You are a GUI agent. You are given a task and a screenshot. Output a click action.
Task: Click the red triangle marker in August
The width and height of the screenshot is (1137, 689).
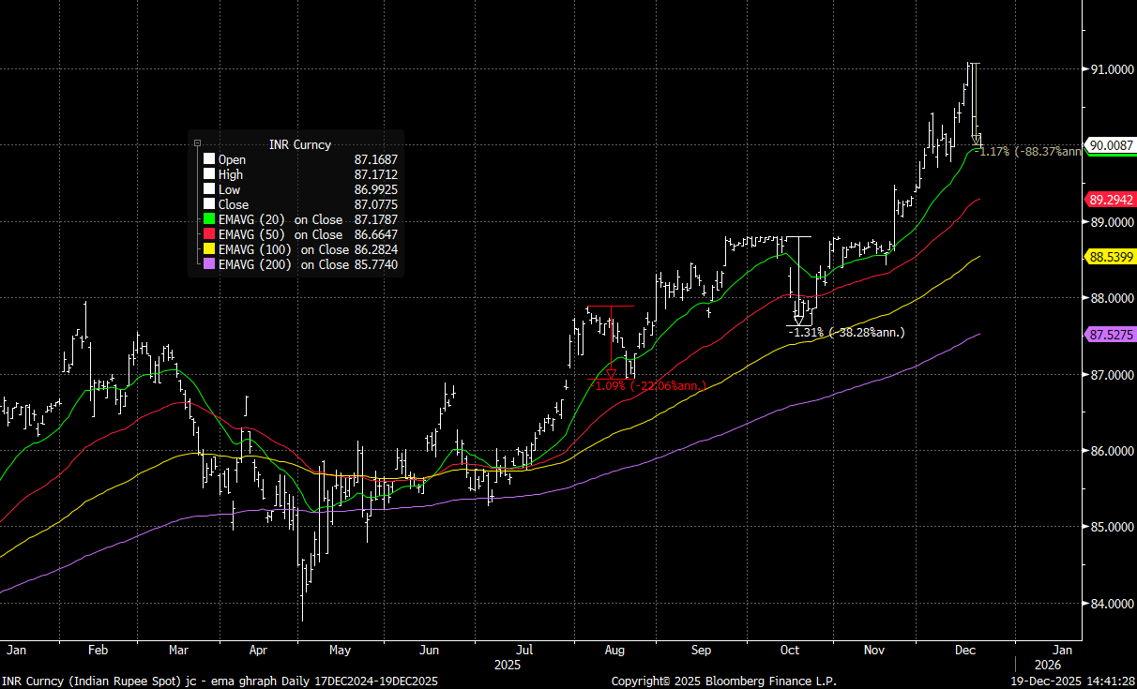[x=612, y=374]
